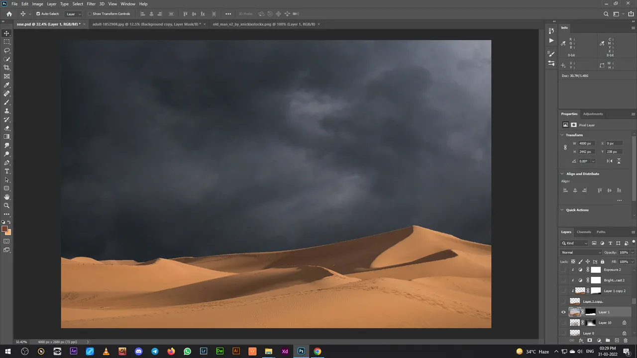Select the Crop tool

7,68
